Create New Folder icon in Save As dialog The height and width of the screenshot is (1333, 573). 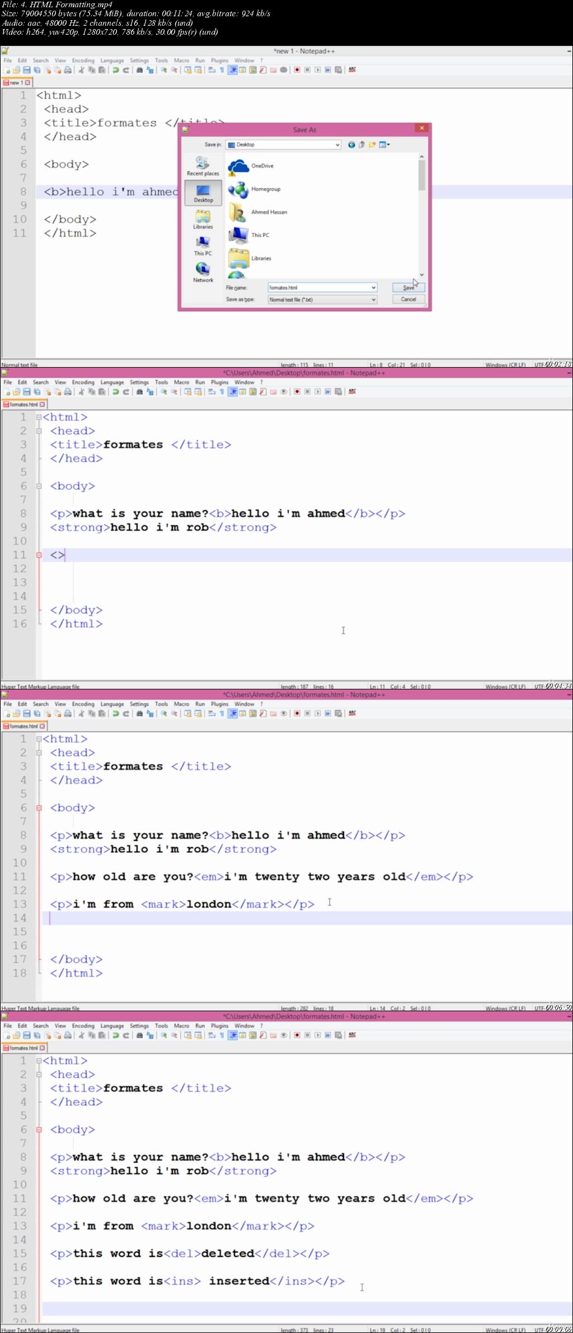tap(372, 144)
